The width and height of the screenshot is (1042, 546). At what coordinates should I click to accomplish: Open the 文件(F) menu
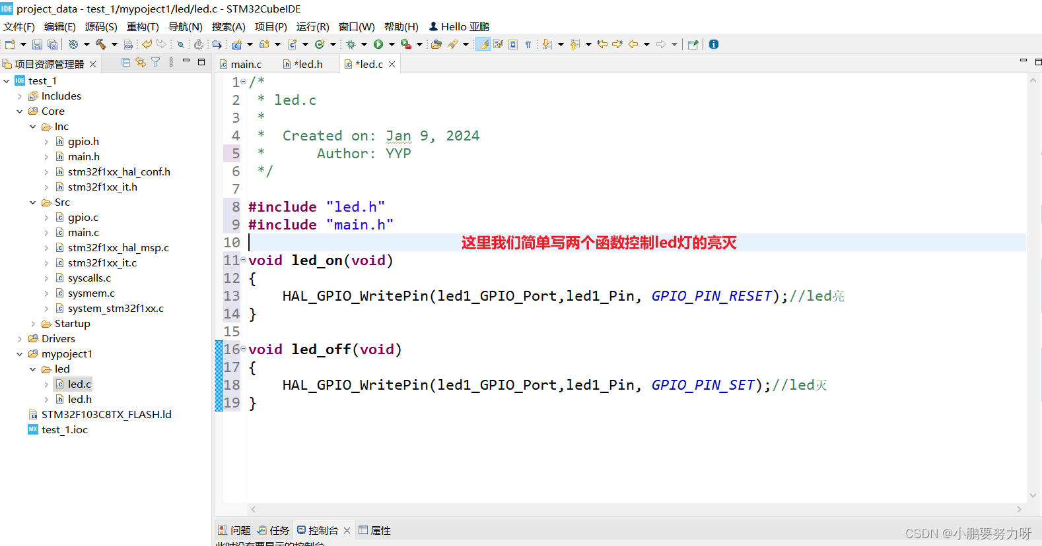(x=18, y=27)
